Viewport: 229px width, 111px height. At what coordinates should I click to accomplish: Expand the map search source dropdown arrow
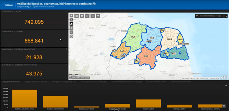(197, 16)
